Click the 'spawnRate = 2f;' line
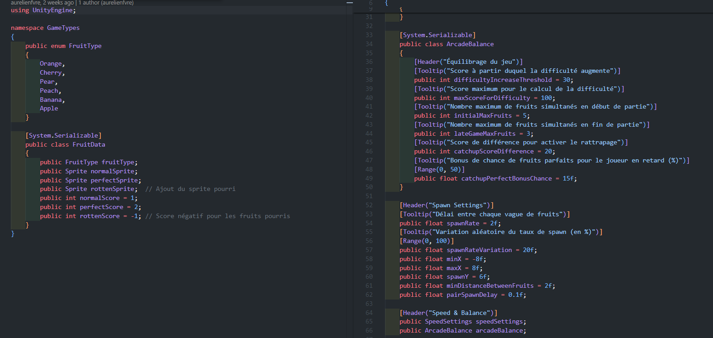Image resolution: width=713 pixels, height=338 pixels. (x=450, y=224)
